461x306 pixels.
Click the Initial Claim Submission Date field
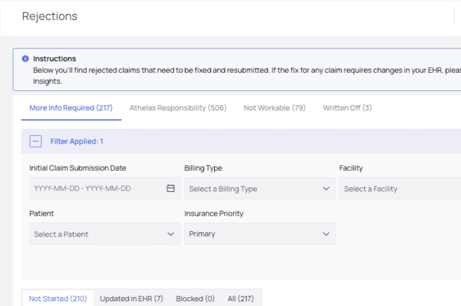[95, 189]
